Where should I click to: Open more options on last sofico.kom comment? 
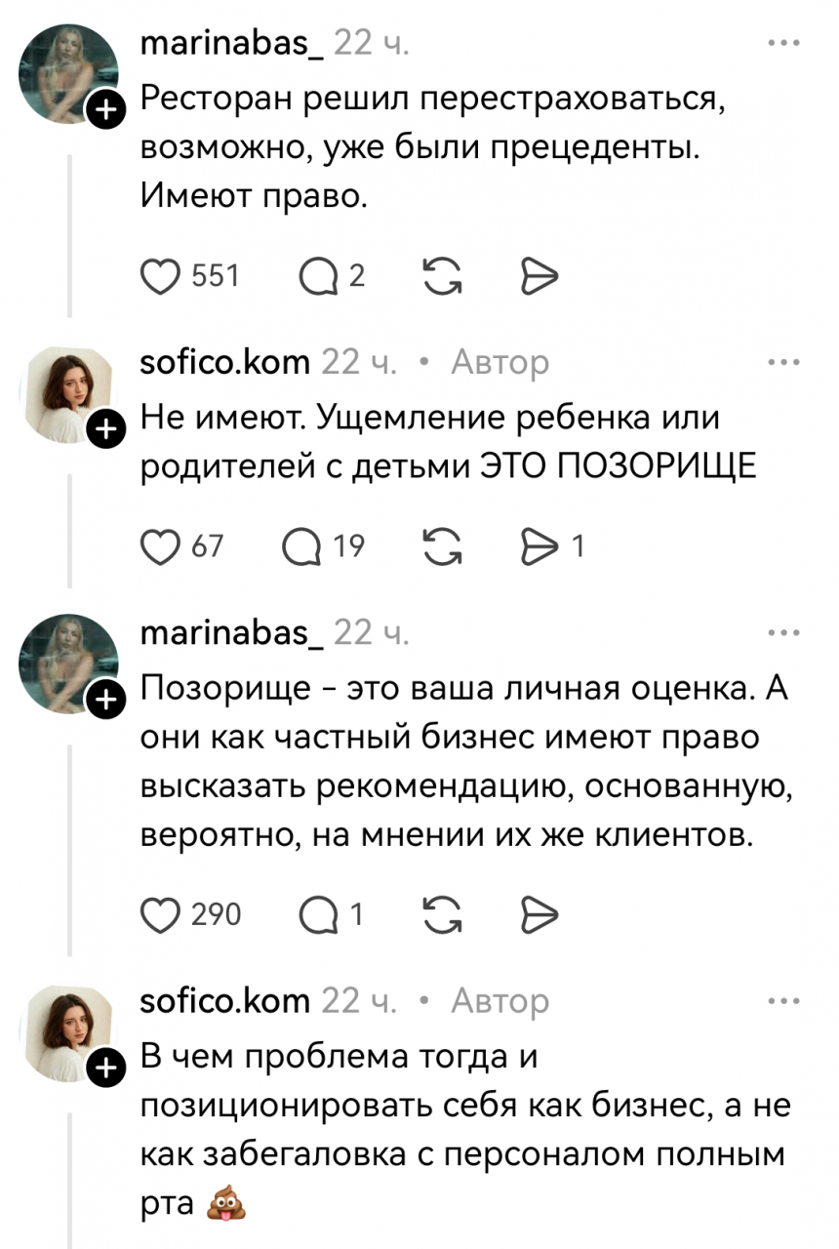[x=783, y=1001]
